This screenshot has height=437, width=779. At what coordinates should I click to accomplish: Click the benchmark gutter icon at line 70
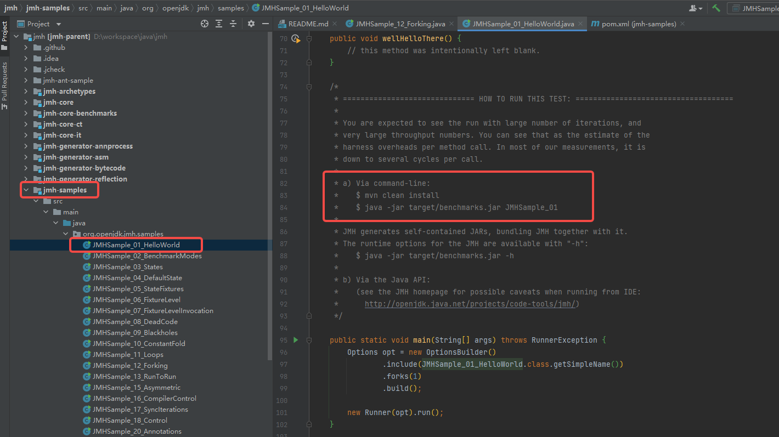(x=296, y=38)
